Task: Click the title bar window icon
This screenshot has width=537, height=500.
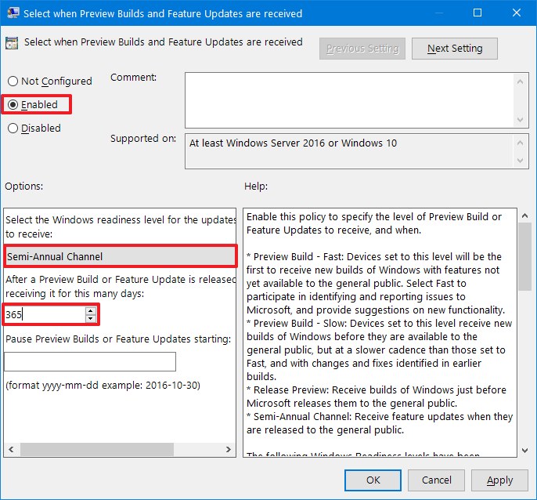Action: [13, 13]
